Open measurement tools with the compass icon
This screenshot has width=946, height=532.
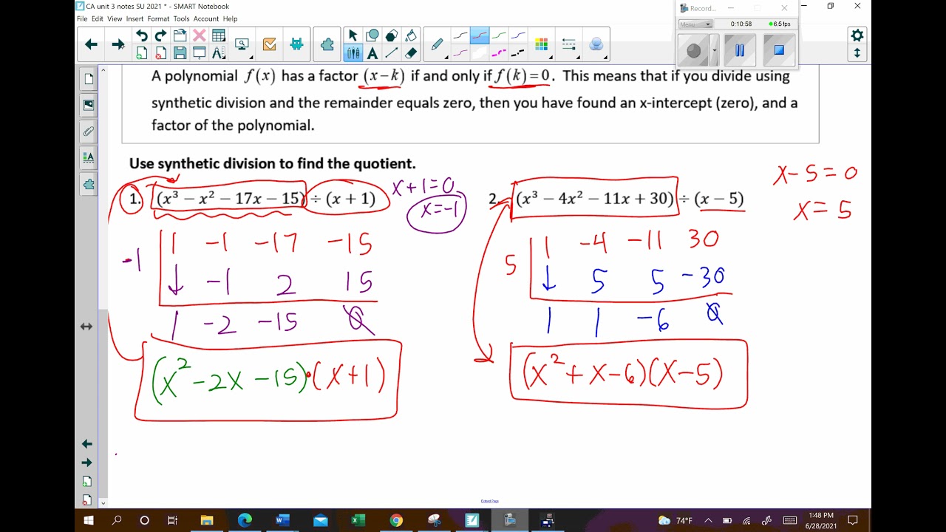[219, 53]
